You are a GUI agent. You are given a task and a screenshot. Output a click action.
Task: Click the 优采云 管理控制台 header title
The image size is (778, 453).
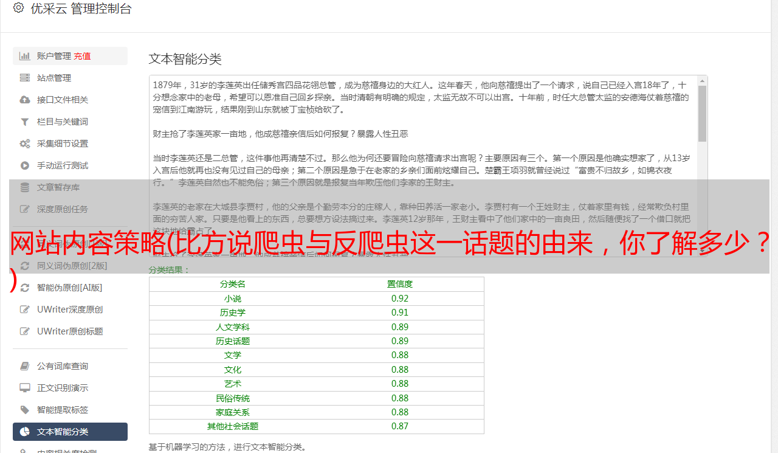coord(81,9)
